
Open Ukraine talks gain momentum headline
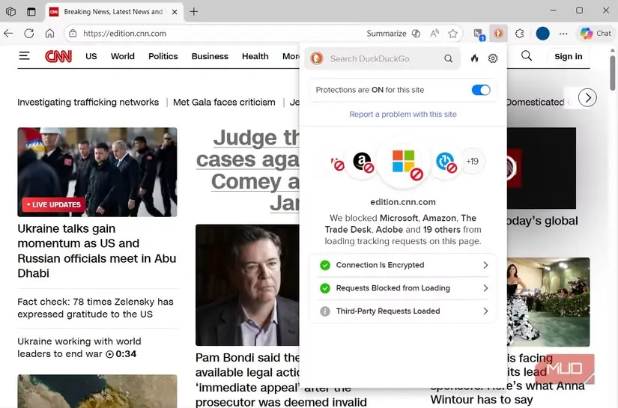click(97, 251)
